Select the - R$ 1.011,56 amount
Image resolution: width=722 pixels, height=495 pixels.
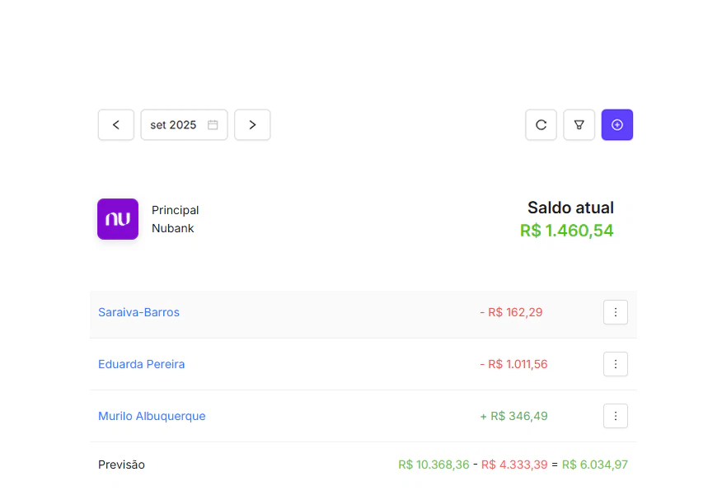click(513, 364)
